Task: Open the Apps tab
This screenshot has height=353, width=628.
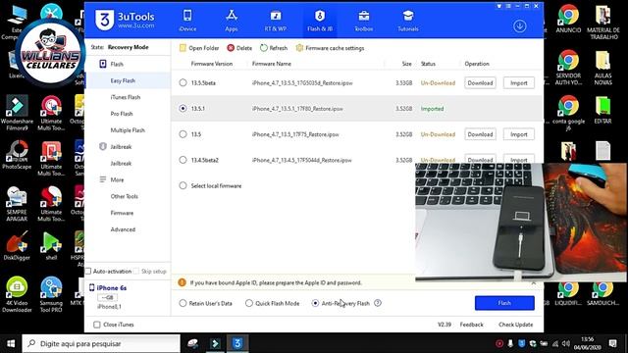Action: point(232,21)
